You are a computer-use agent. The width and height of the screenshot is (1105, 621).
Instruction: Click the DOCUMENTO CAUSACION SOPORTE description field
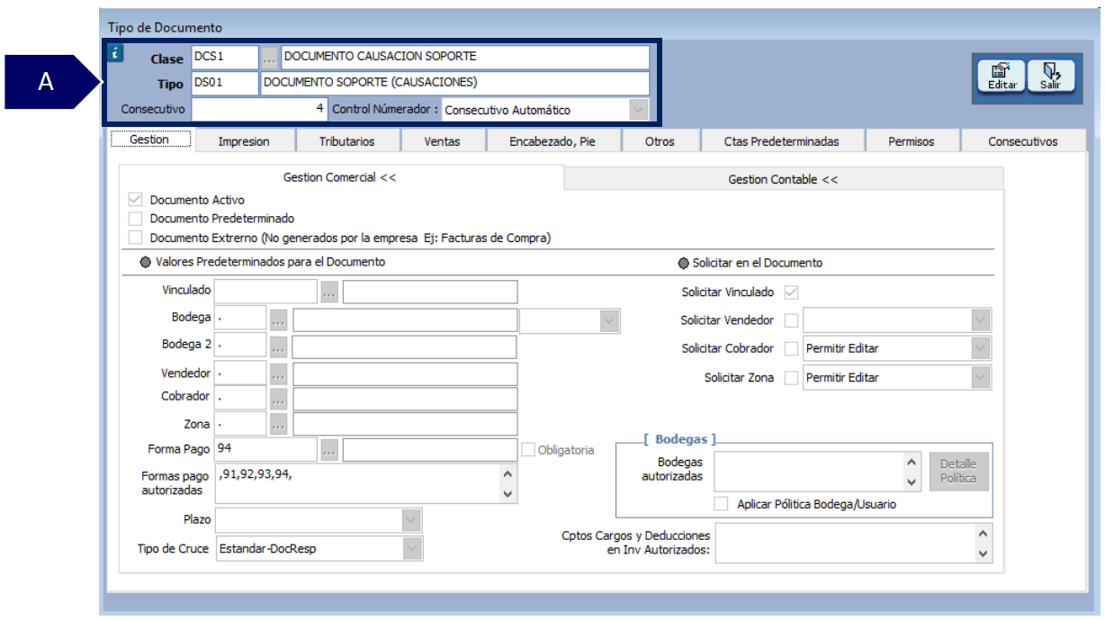465,58
